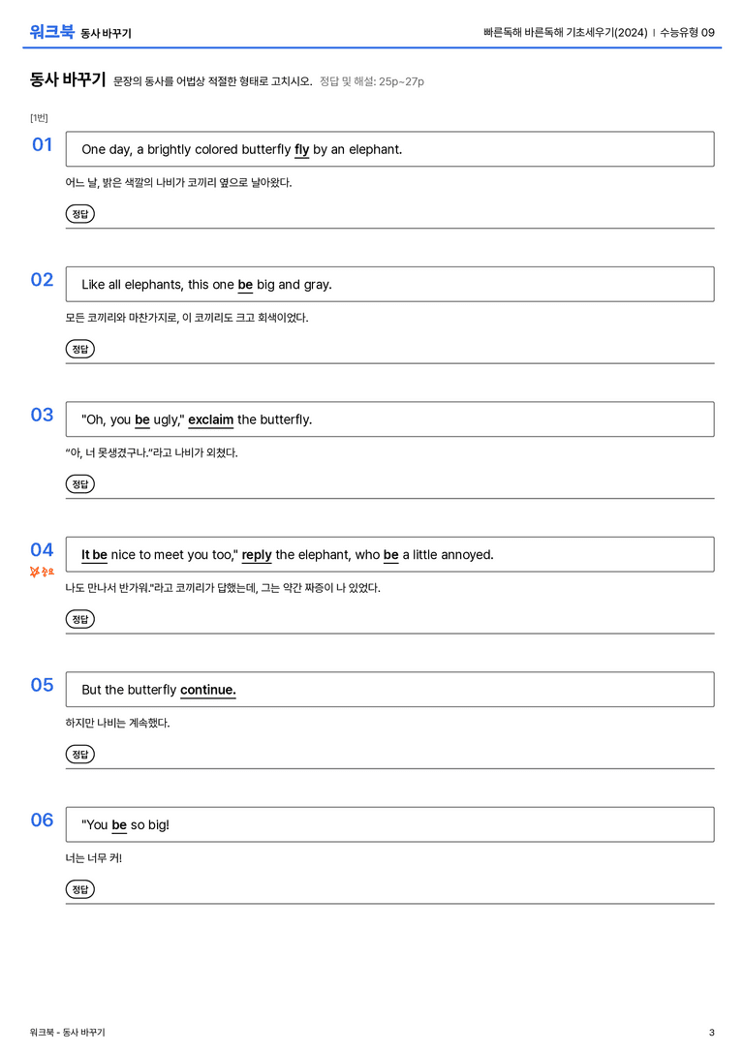This screenshot has width=744, height=1053.
Task: Click the '동사 바꾸기' section title
Action: click(x=68, y=79)
